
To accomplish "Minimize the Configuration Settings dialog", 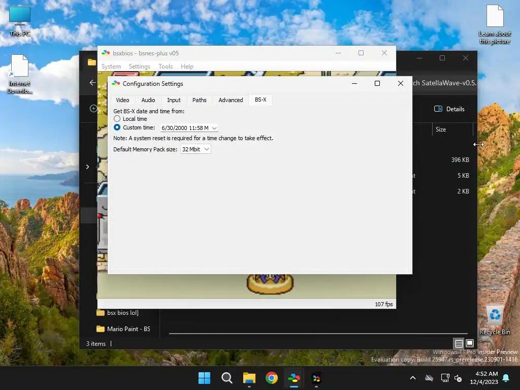I will tap(354, 83).
